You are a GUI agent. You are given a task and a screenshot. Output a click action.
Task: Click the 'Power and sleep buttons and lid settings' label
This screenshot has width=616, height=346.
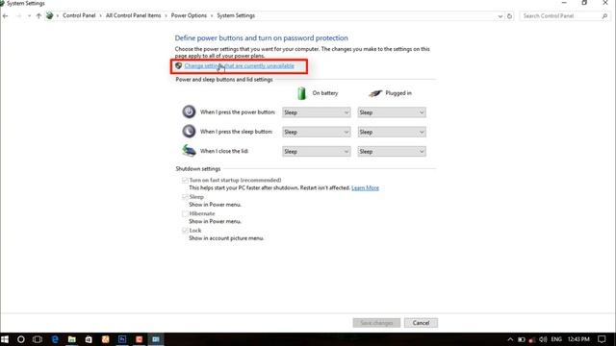click(x=224, y=80)
